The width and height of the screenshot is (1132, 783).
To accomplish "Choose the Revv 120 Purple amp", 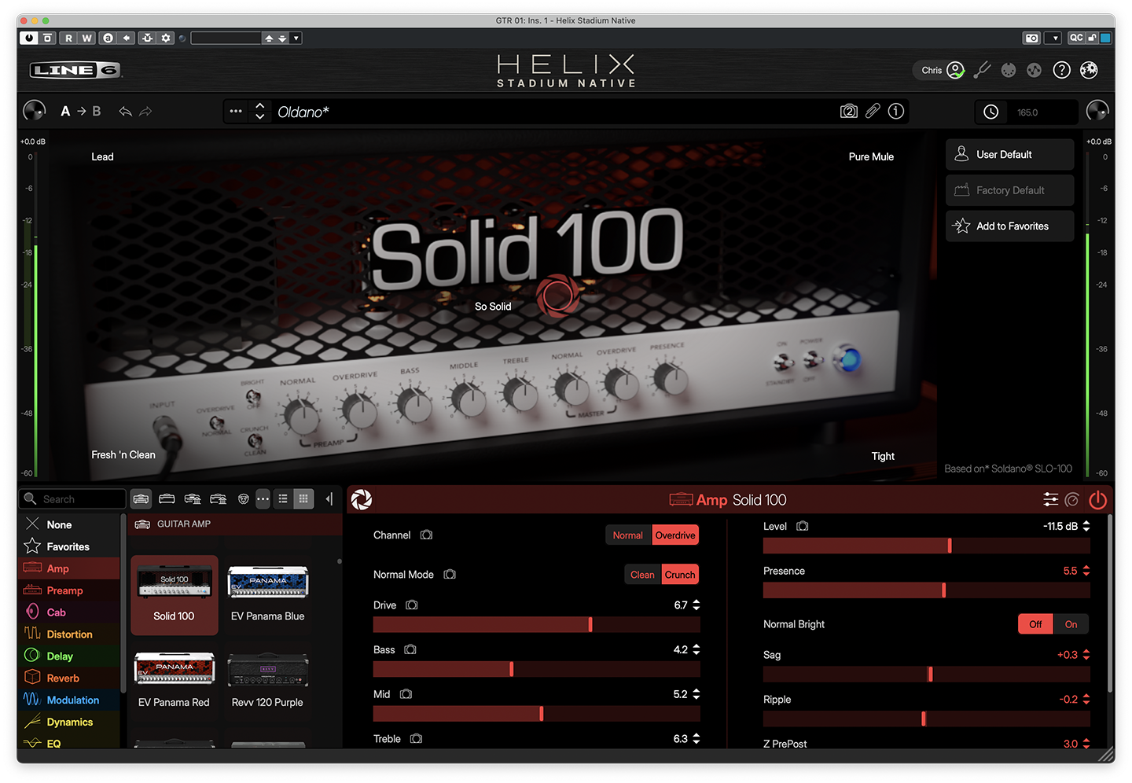I will pos(268,681).
